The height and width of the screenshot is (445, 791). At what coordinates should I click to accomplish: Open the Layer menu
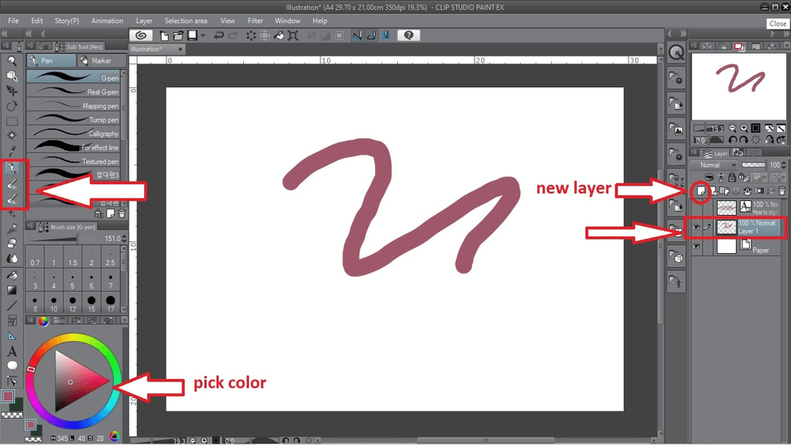pos(144,21)
